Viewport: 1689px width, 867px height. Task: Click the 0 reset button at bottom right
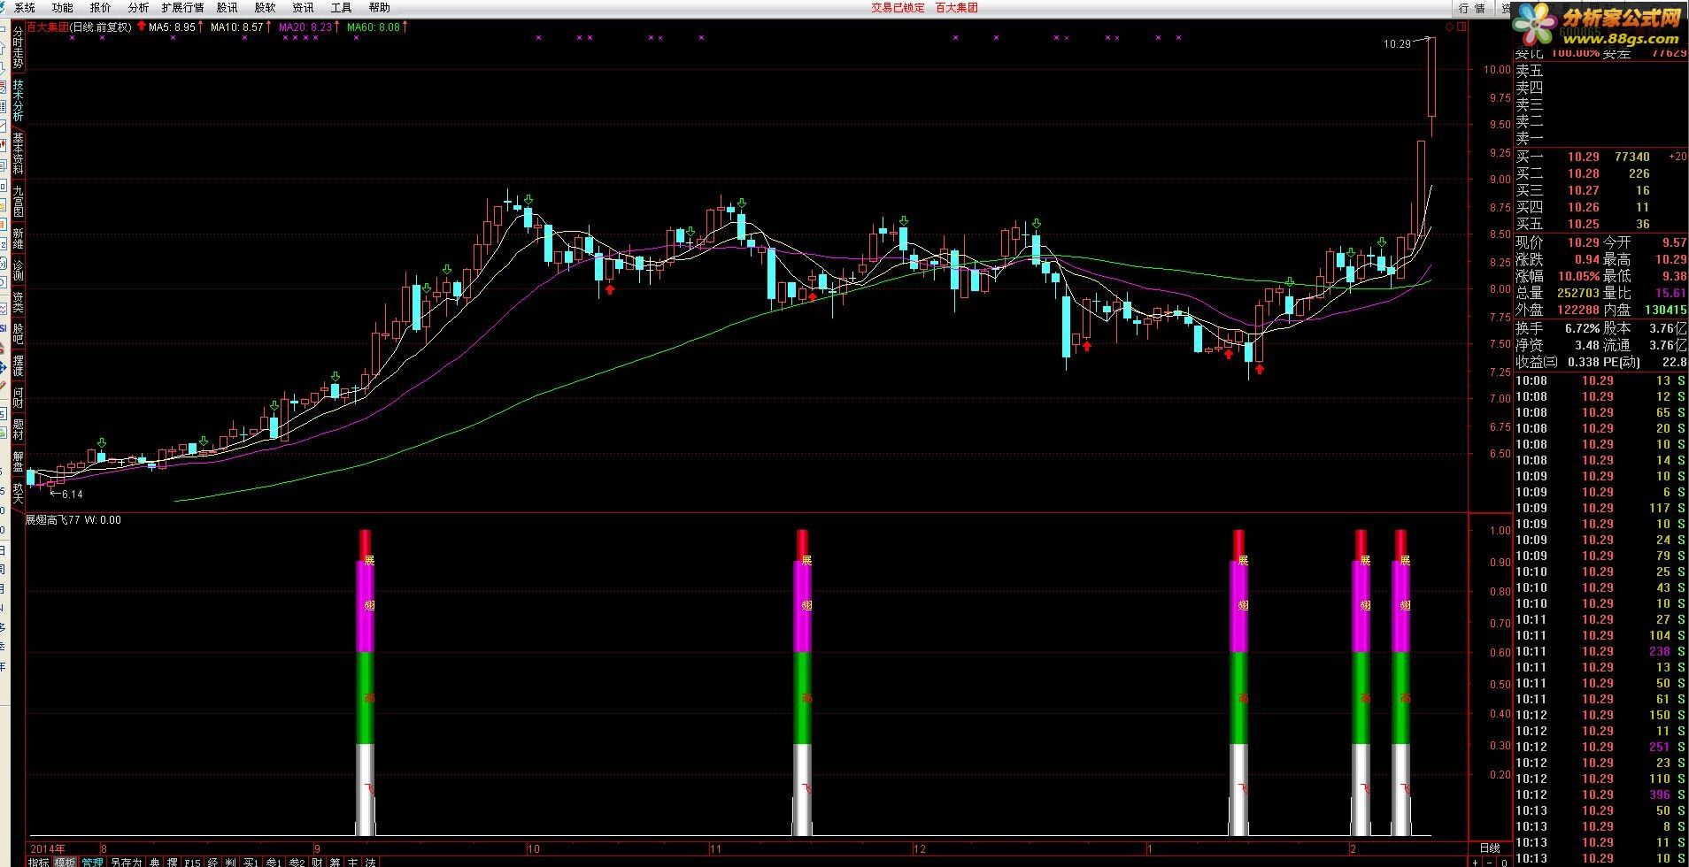[x=1503, y=863]
